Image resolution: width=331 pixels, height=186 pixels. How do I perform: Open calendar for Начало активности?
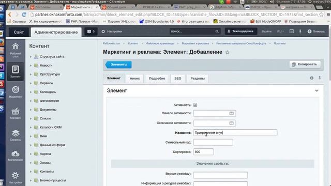click(231, 113)
